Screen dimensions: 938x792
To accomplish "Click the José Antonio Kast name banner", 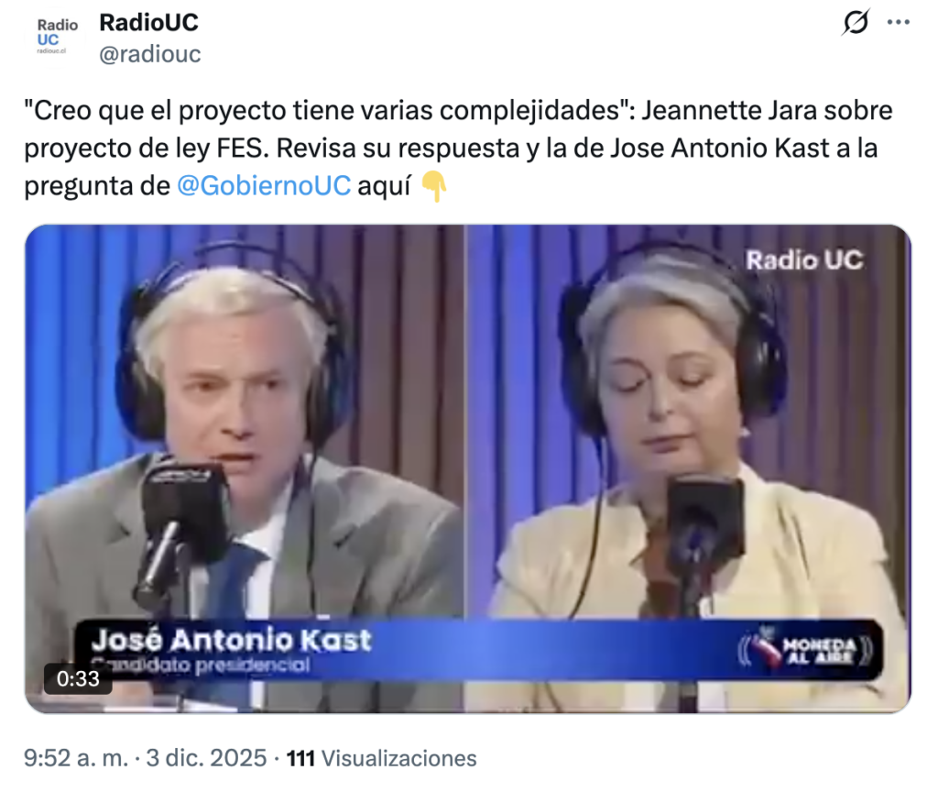I will (x=231, y=639).
